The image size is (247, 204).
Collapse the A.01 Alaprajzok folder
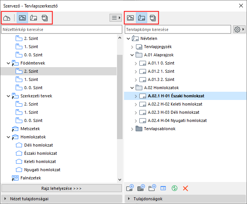click(132, 55)
